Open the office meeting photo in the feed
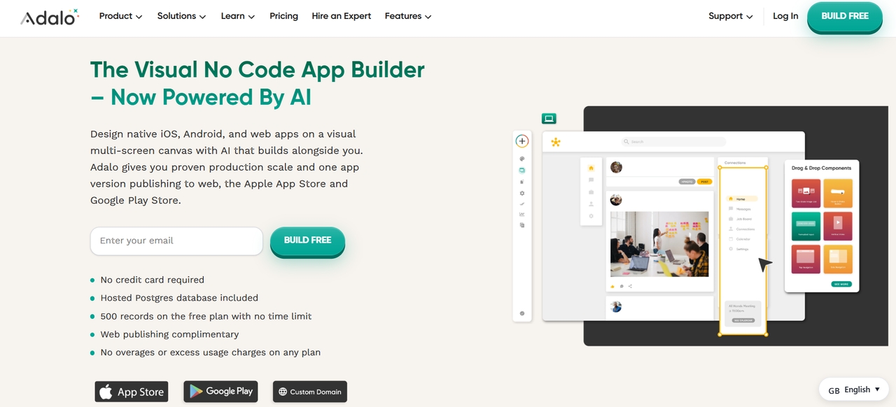896x407 pixels. [659, 244]
